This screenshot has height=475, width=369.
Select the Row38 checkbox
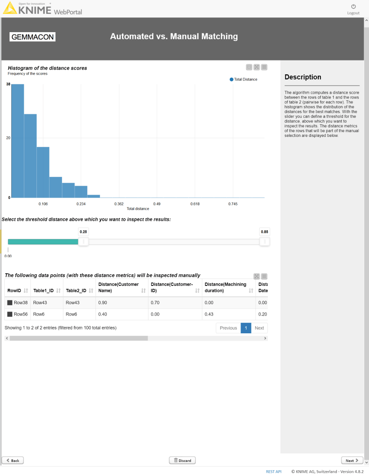pos(10,302)
